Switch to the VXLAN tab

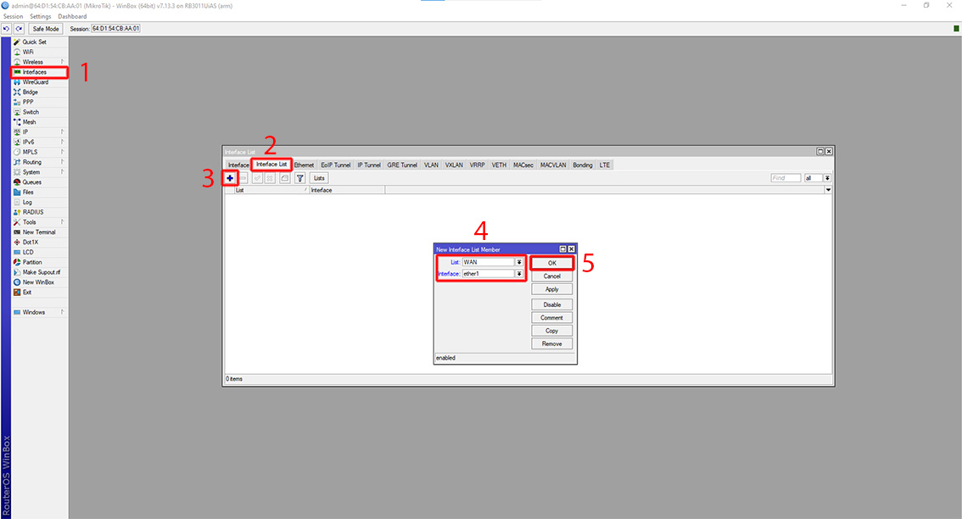[454, 165]
